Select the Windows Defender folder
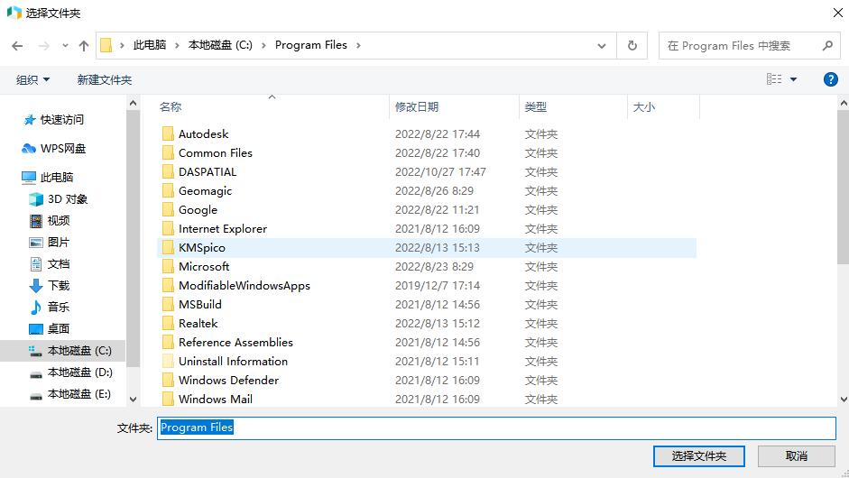Image resolution: width=849 pixels, height=478 pixels. pos(228,380)
